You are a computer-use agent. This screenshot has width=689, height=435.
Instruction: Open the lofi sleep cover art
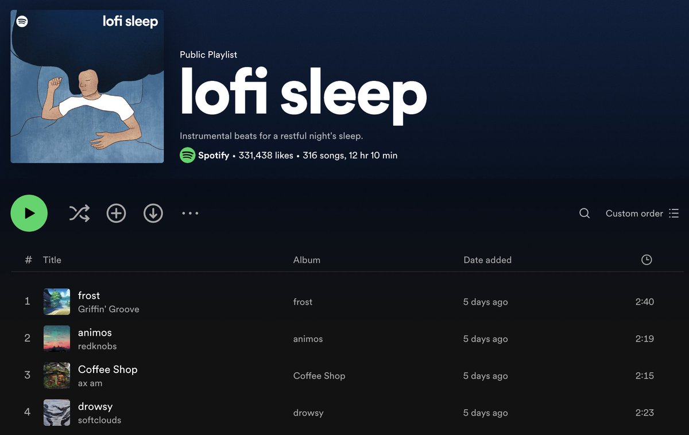pos(87,87)
